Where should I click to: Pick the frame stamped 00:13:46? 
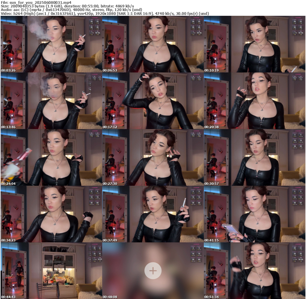pos(51,101)
